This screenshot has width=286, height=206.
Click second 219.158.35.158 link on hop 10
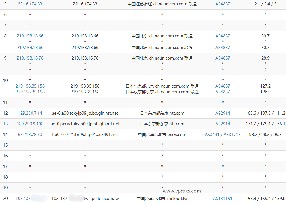click(x=30, y=92)
